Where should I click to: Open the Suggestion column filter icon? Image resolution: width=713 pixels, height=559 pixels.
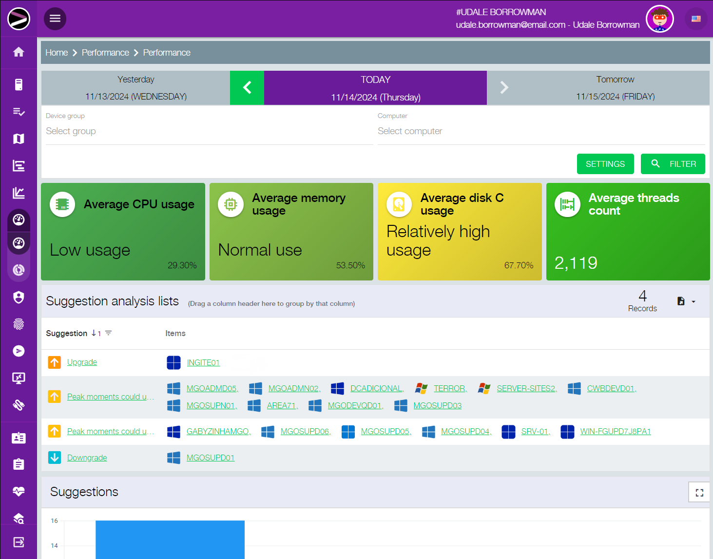click(109, 333)
